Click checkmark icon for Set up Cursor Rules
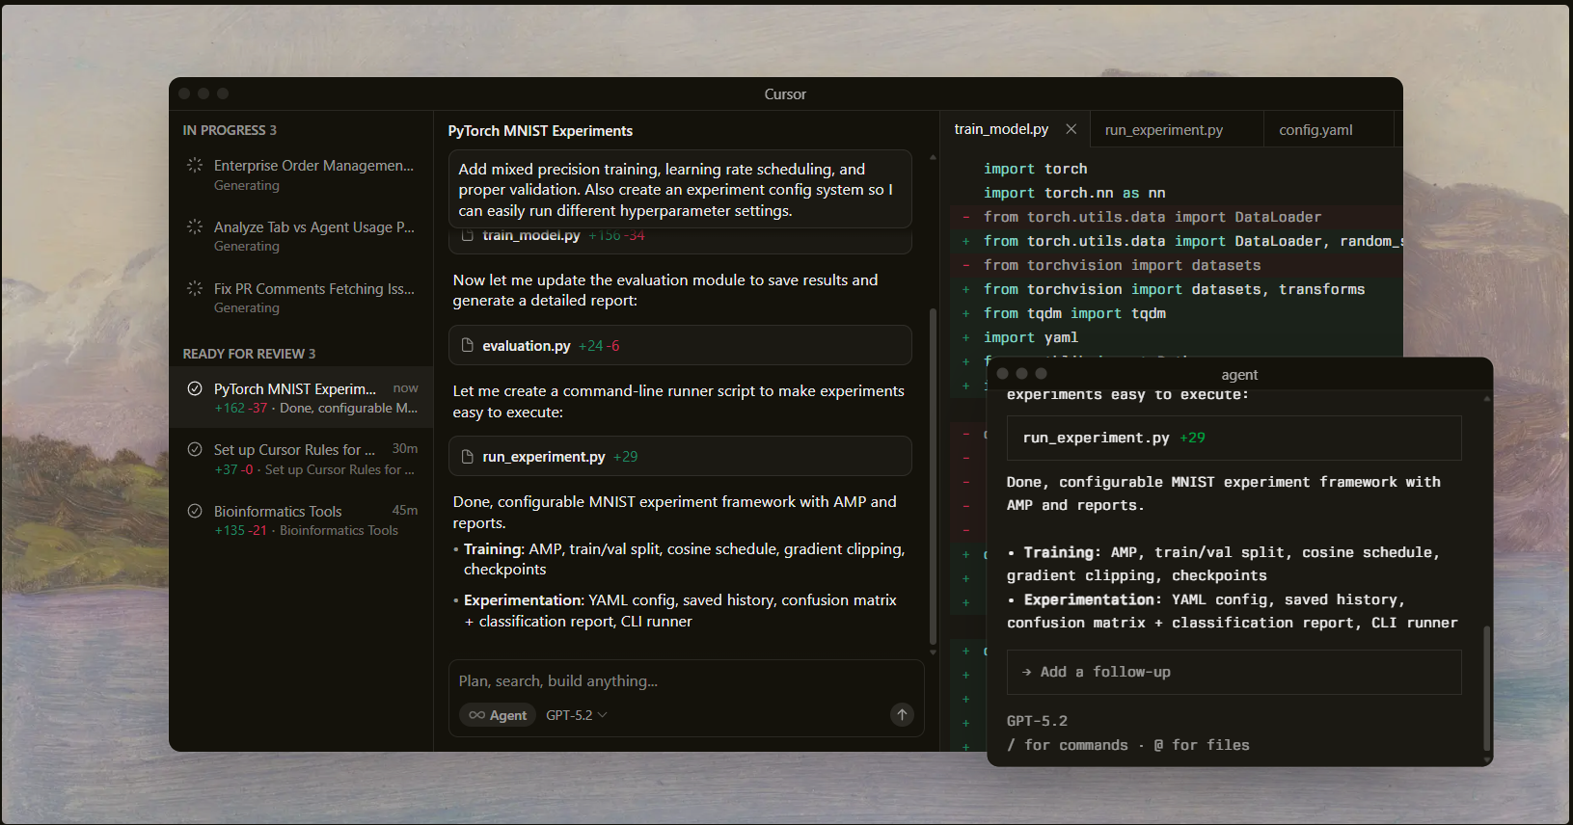This screenshot has width=1573, height=825. pyautogui.click(x=195, y=450)
